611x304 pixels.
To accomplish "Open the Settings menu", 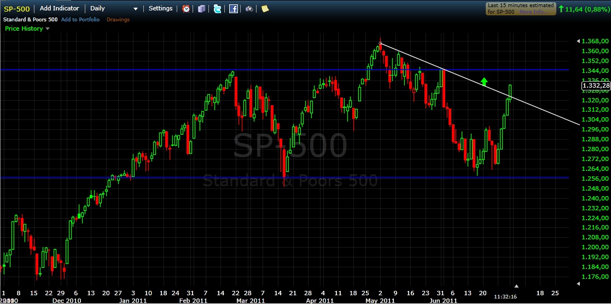I will pyautogui.click(x=160, y=8).
